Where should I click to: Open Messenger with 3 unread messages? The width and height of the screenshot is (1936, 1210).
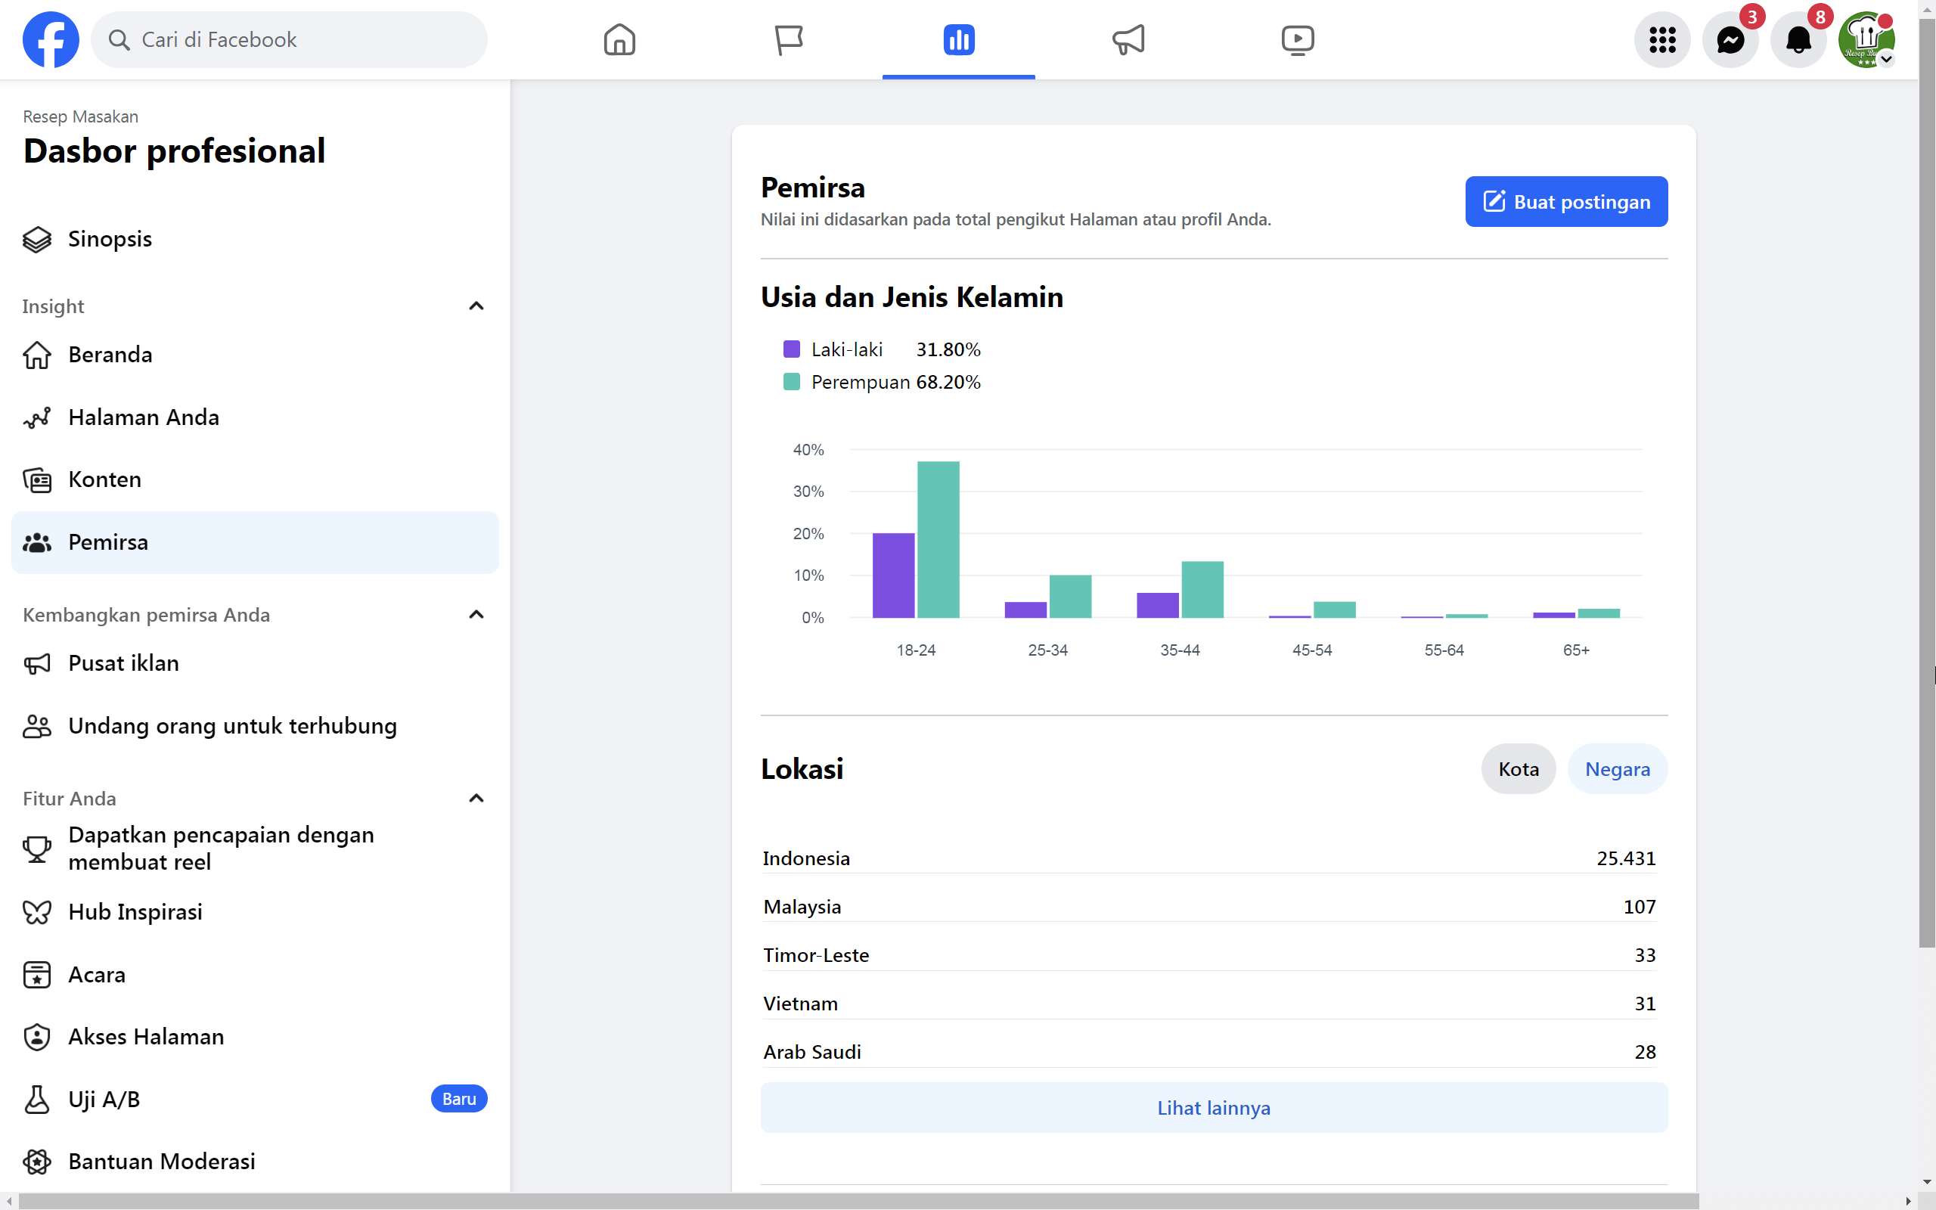[x=1730, y=39]
